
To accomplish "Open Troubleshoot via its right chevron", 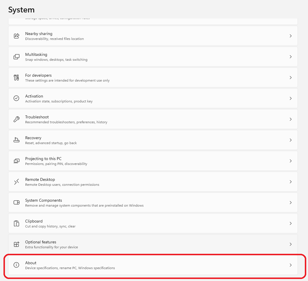I will click(x=290, y=119).
